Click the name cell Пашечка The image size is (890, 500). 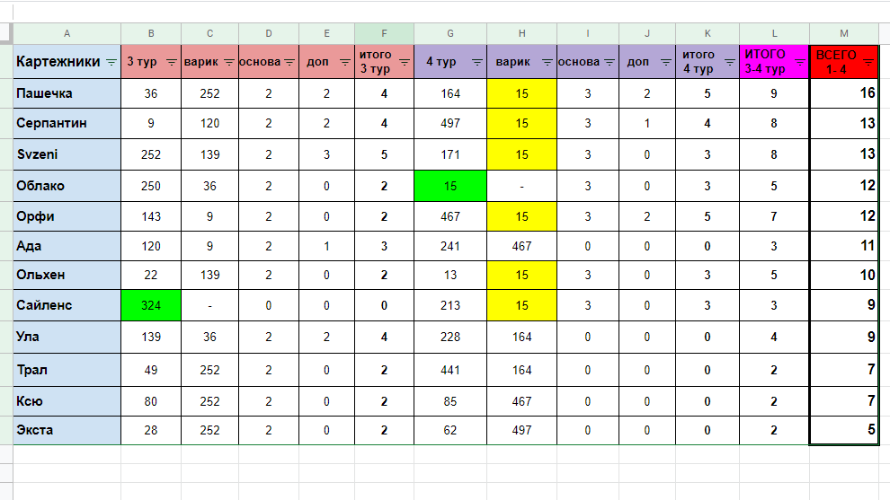coord(67,93)
